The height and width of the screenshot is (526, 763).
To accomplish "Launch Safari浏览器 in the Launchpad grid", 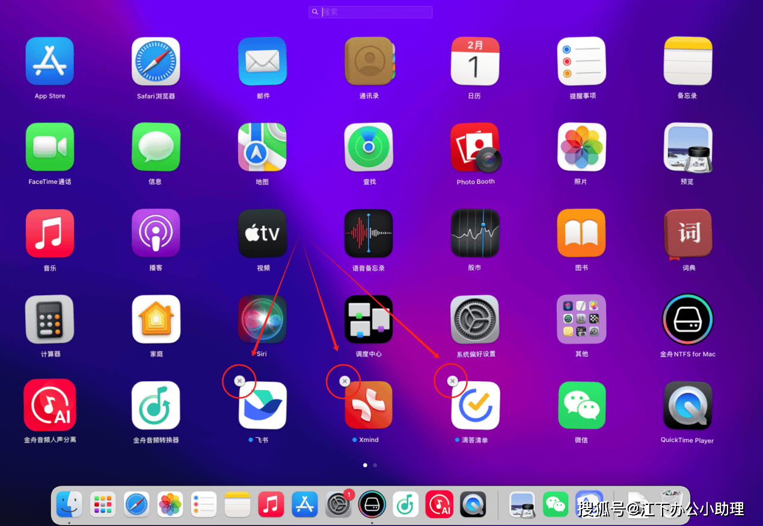I will point(156,61).
